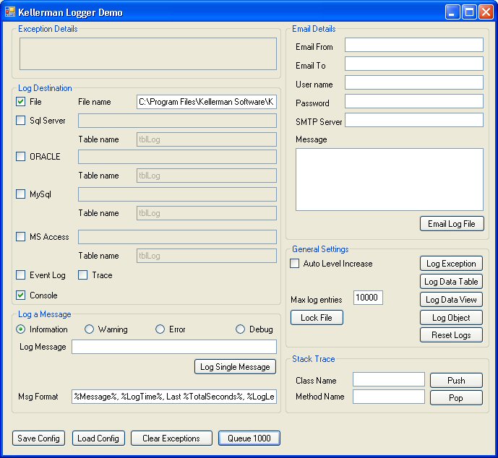Focus the Log Message input field

pos(174,347)
